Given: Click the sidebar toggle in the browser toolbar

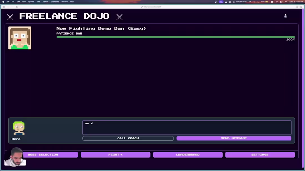Looking at the screenshot, I should (x=4, y=7).
